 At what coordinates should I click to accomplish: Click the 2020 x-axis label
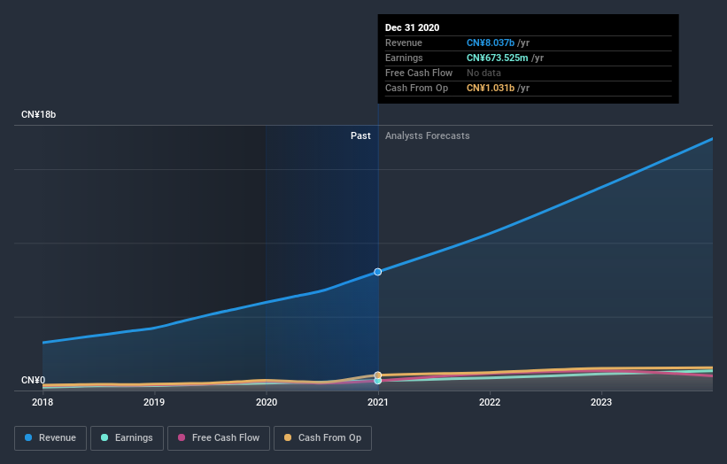(267, 402)
